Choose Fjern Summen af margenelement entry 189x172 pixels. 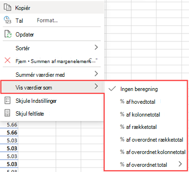[52, 61]
